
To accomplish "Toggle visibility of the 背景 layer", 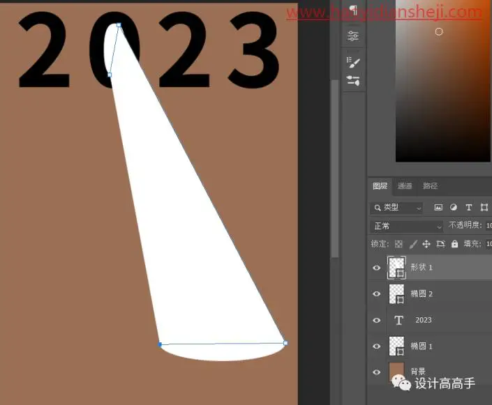I will pos(377,372).
